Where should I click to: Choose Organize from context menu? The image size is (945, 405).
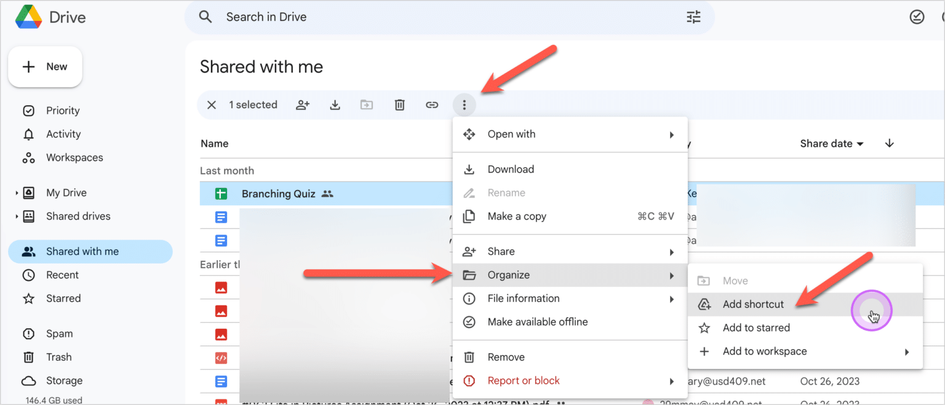pyautogui.click(x=570, y=275)
